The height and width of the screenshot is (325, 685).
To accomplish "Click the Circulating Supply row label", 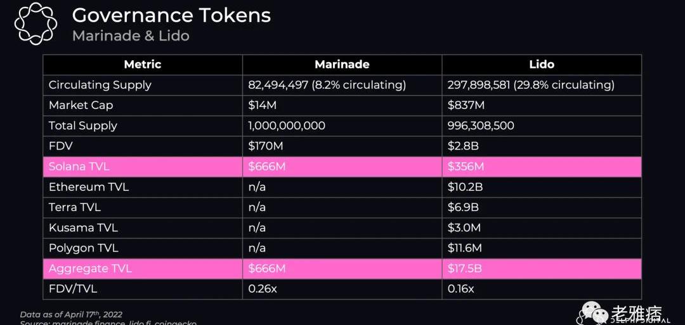I will 100,85.
